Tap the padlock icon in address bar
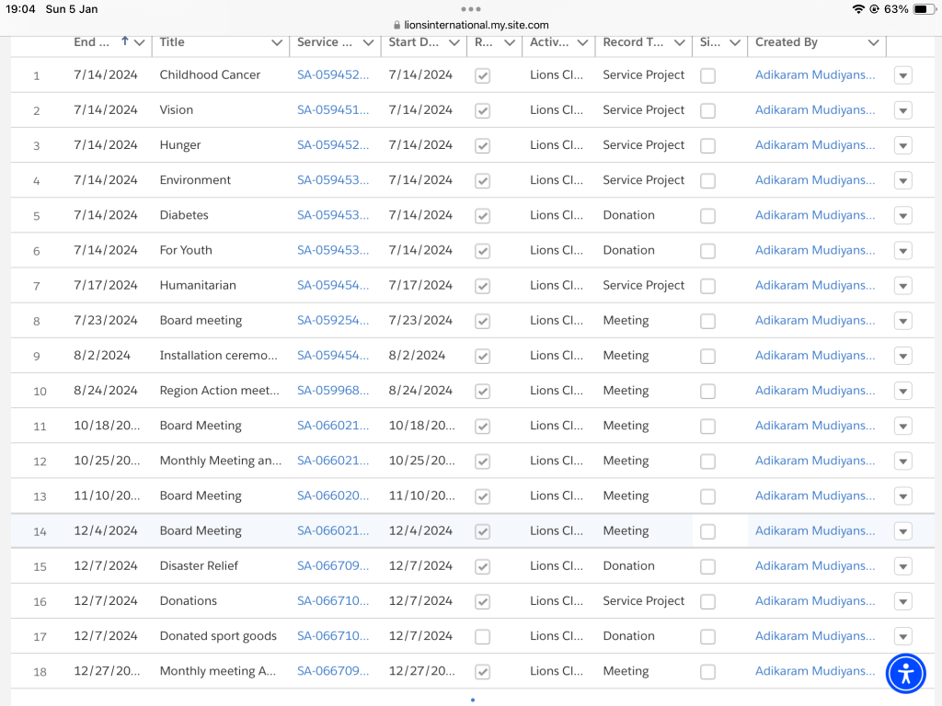Image resolution: width=942 pixels, height=706 pixels. tap(396, 25)
